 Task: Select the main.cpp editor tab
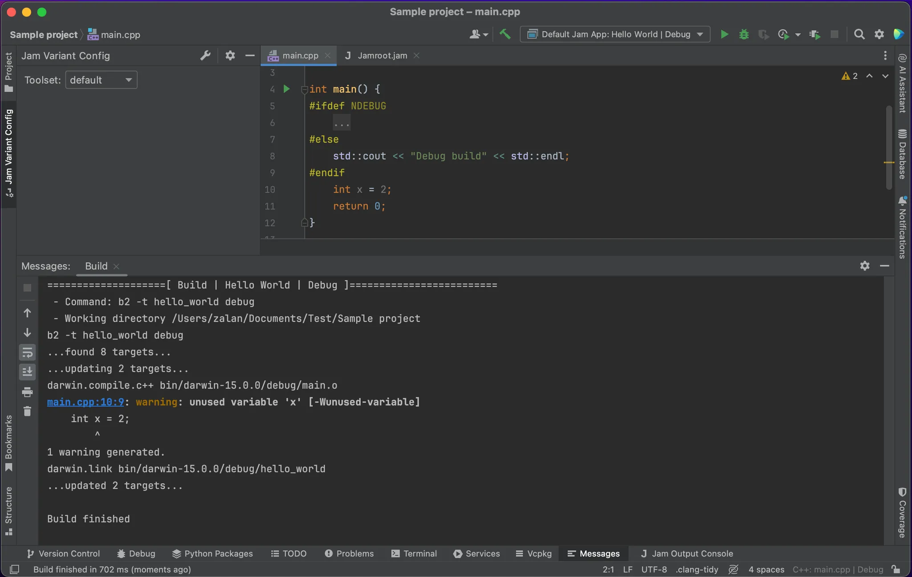point(300,56)
